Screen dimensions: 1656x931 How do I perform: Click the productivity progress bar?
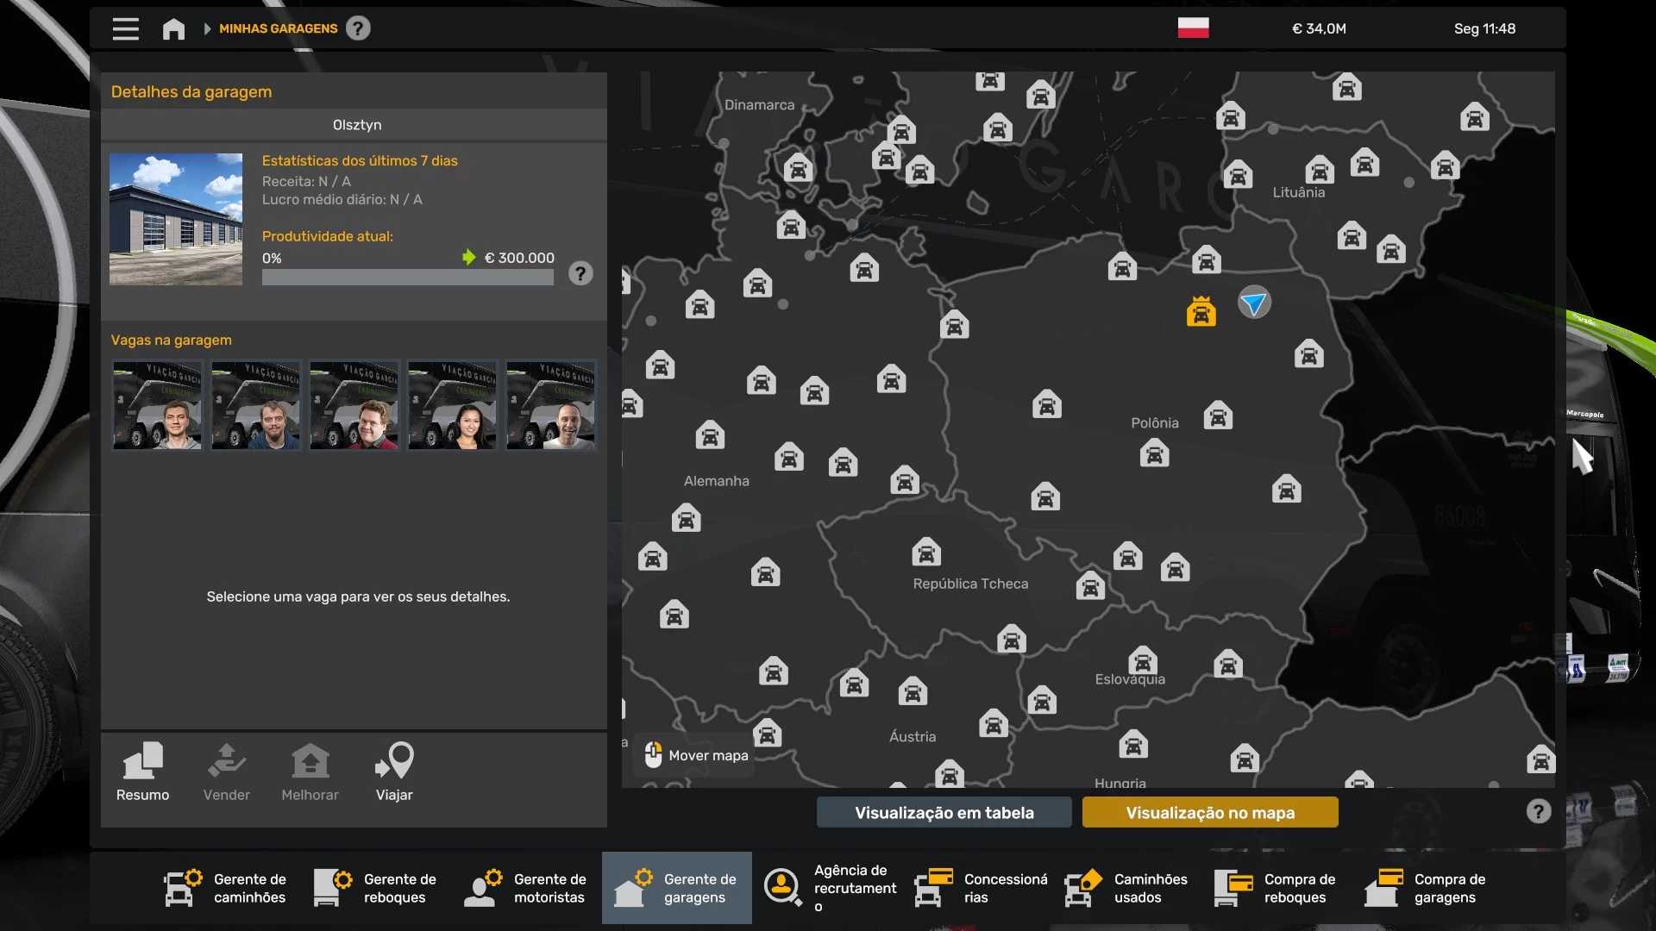(x=407, y=278)
